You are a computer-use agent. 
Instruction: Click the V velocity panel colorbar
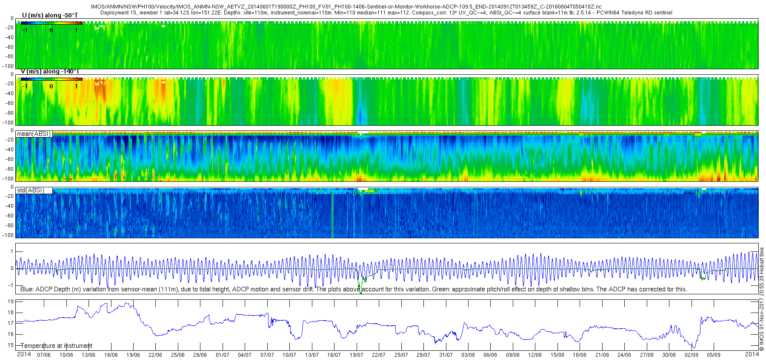click(x=51, y=79)
